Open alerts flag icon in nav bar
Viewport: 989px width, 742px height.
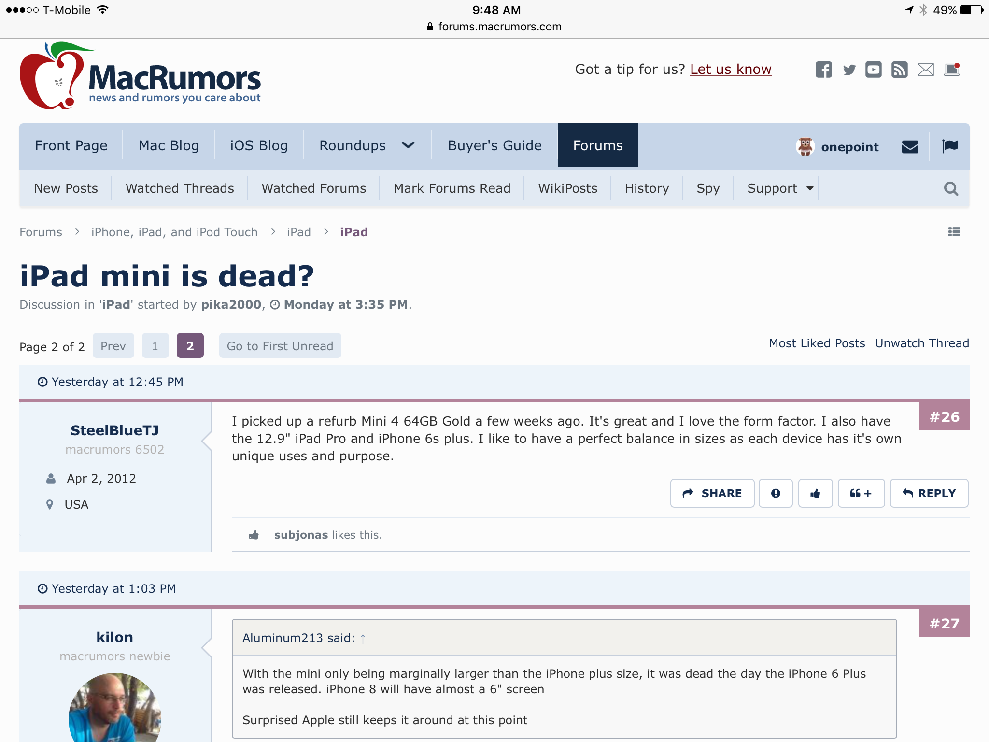coord(950,145)
